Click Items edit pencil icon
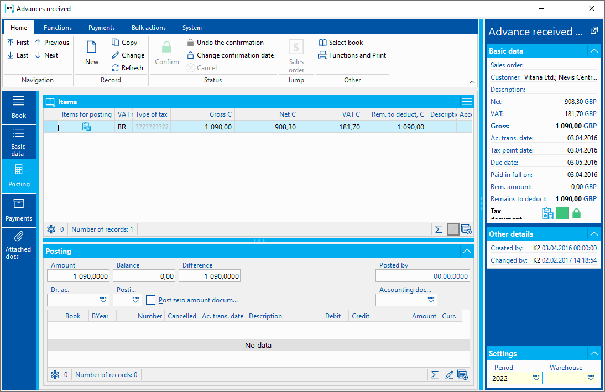605x392 pixels. click(453, 229)
